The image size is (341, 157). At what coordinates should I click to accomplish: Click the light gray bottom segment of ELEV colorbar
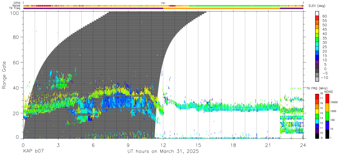[317, 79]
